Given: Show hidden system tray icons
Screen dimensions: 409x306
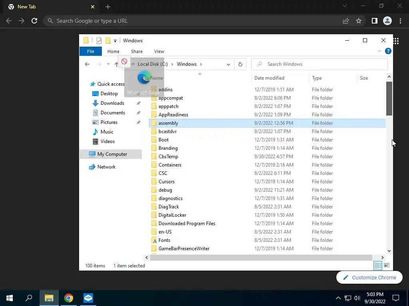Looking at the screenshot, I should pos(338,298).
